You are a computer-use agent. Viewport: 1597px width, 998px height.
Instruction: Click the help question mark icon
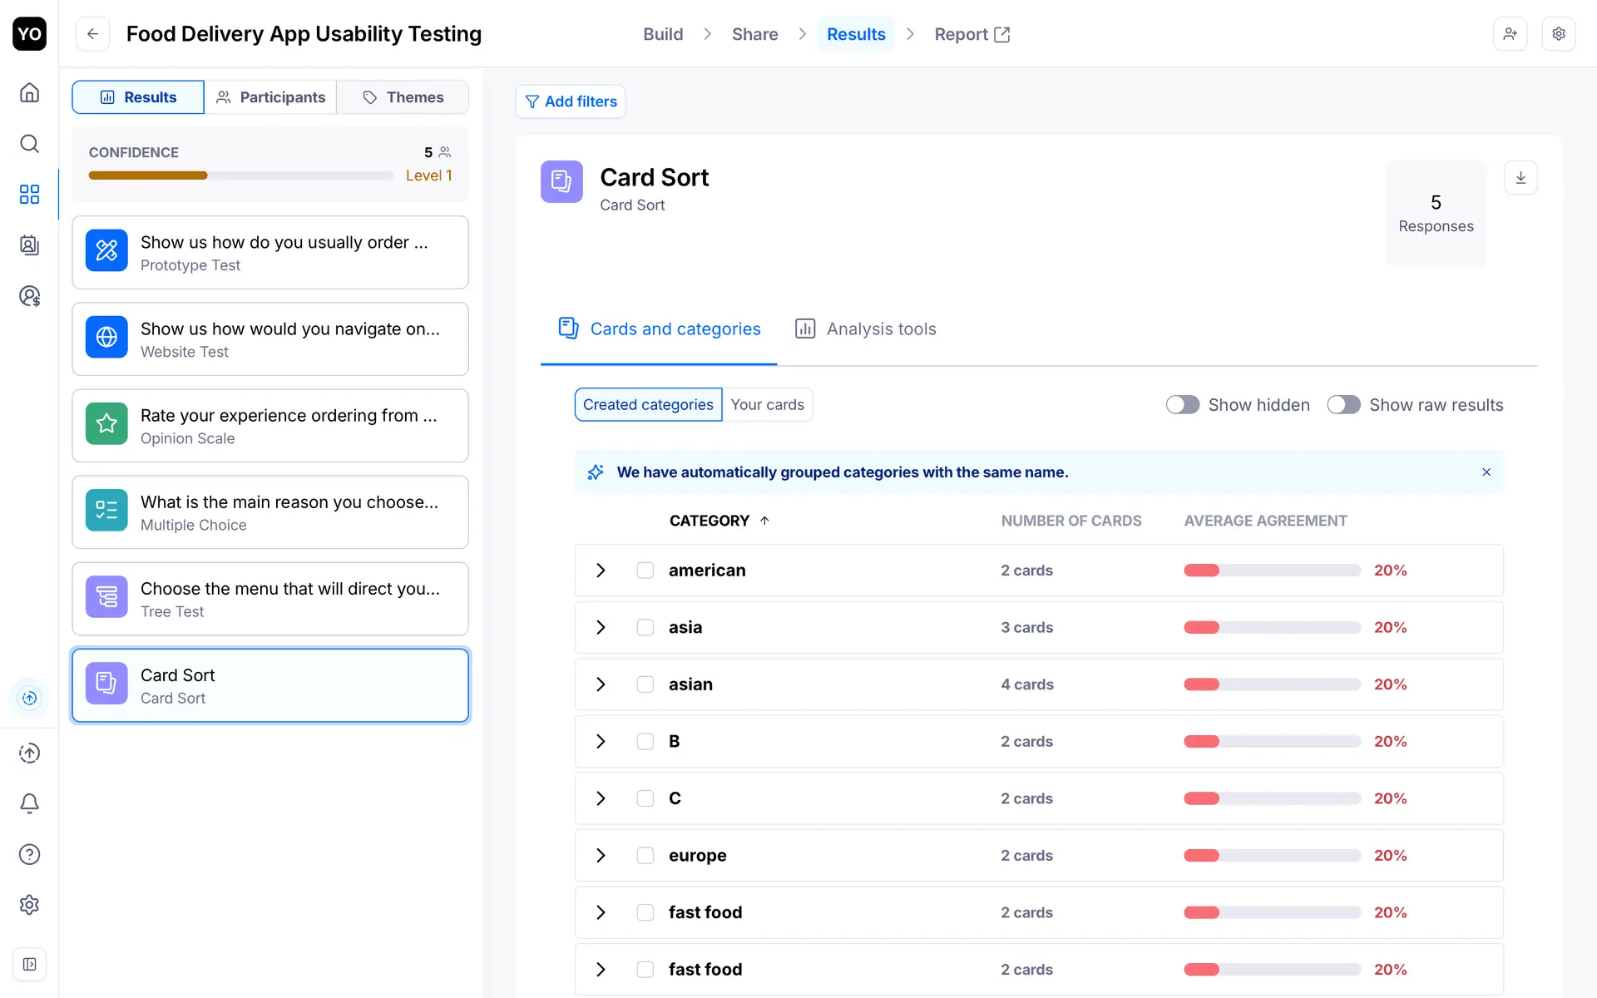(x=29, y=854)
